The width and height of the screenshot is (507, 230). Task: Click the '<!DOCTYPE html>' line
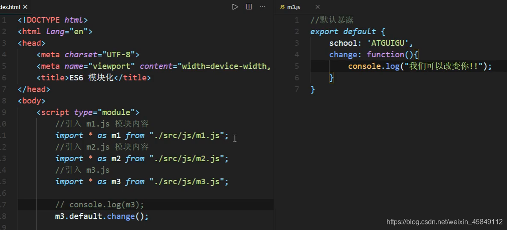(x=53, y=20)
